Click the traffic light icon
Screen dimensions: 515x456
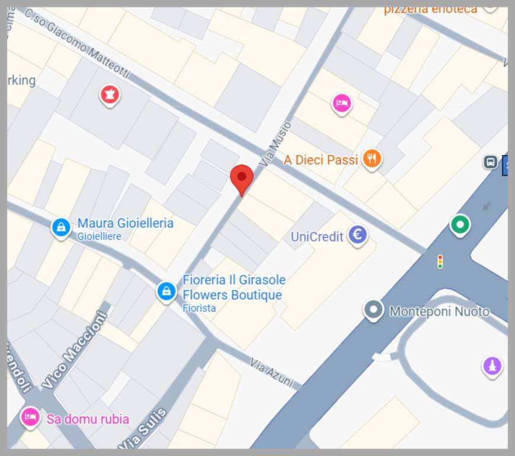[x=440, y=262]
